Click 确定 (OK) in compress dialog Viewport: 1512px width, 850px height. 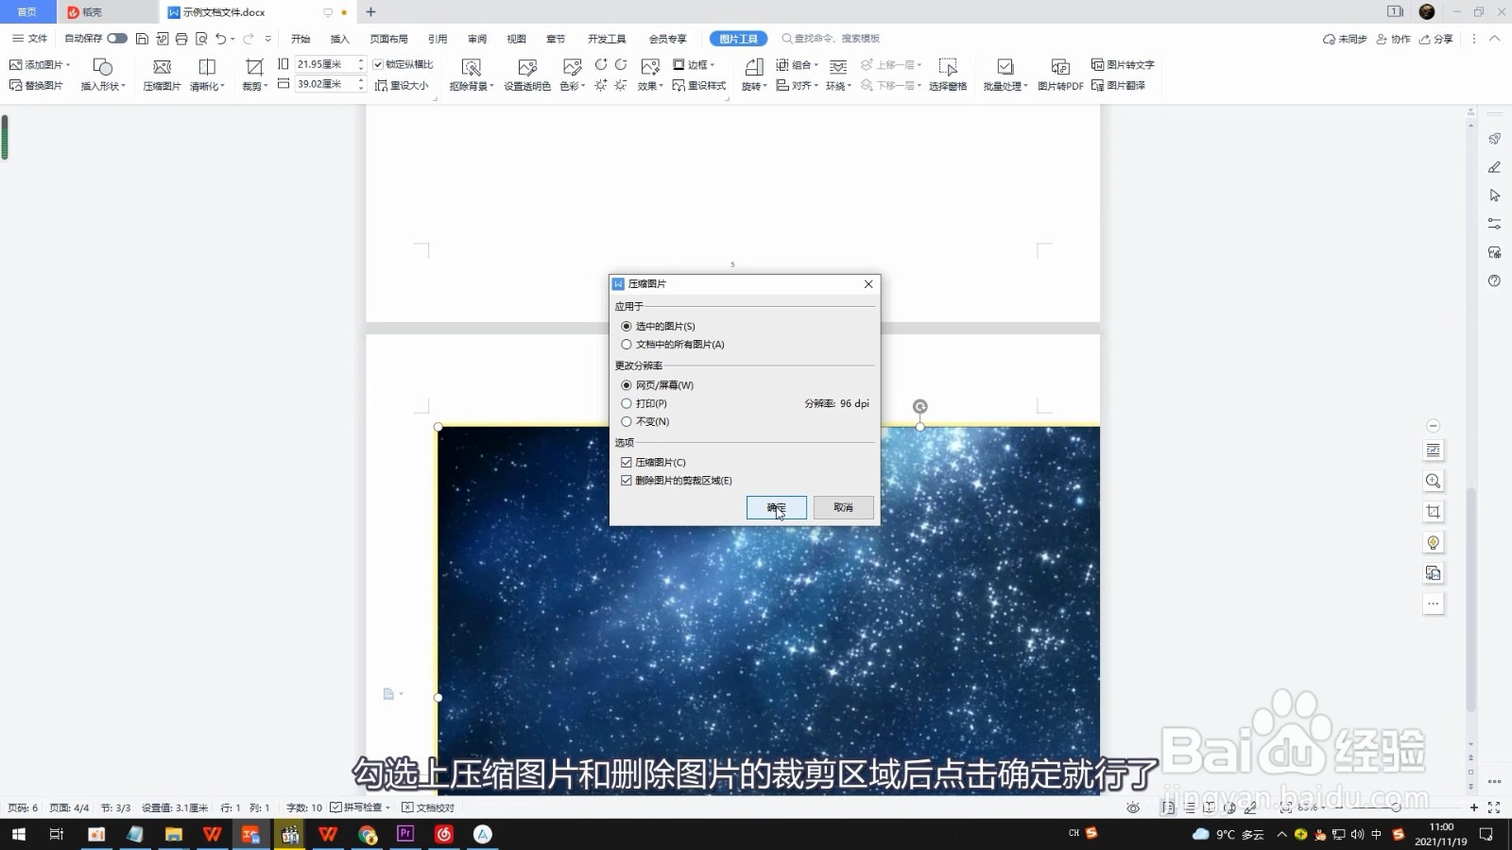tap(777, 507)
